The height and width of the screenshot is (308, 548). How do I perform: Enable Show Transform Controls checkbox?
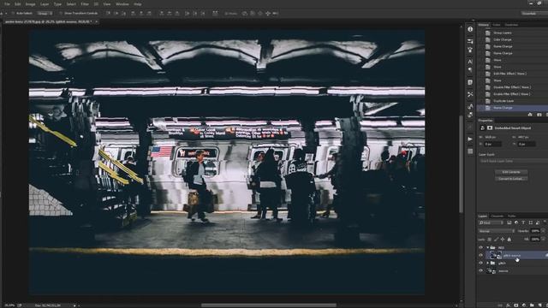point(61,14)
